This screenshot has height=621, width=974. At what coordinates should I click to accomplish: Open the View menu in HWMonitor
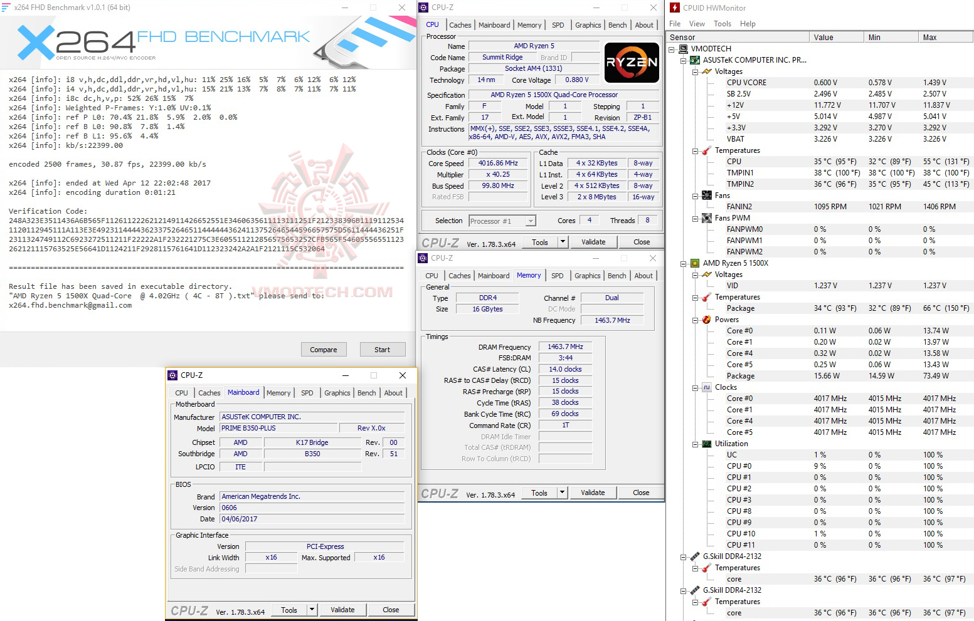tap(696, 23)
